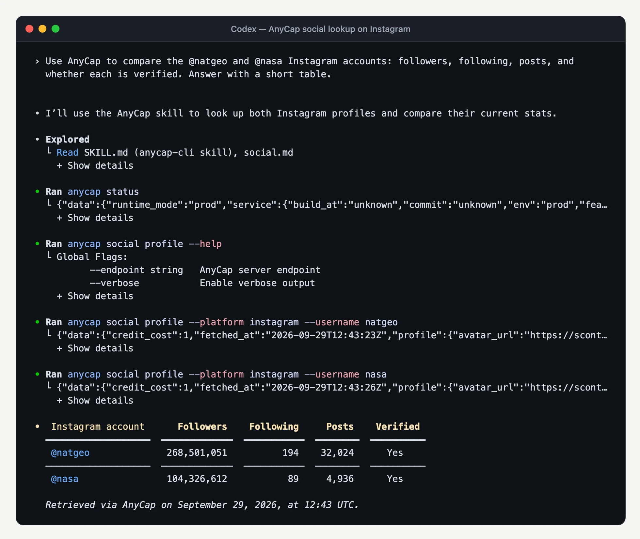Image resolution: width=640 pixels, height=539 pixels.
Task: Minimize window using yellow button
Action: 42,29
